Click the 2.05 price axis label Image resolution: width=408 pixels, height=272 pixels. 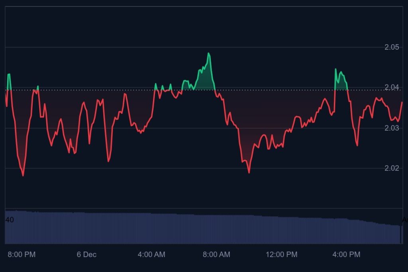tap(391, 47)
